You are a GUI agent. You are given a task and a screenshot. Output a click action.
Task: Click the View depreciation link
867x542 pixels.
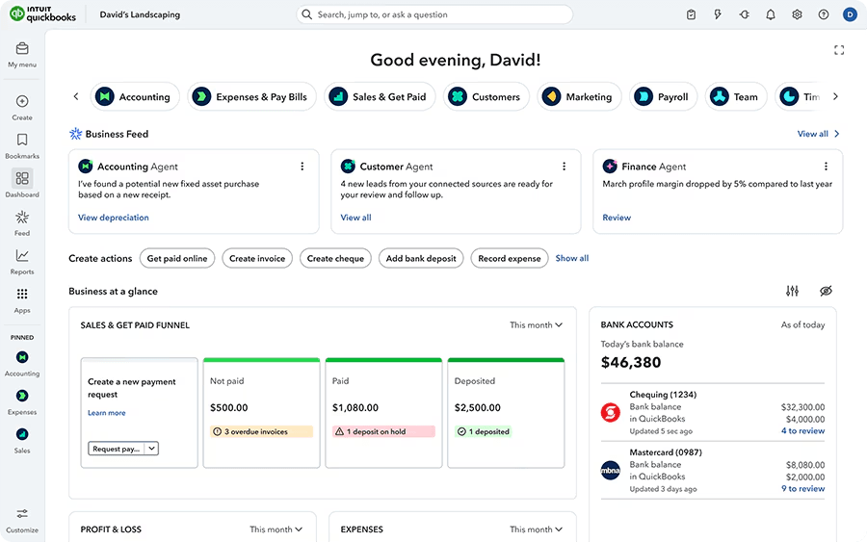click(x=114, y=218)
